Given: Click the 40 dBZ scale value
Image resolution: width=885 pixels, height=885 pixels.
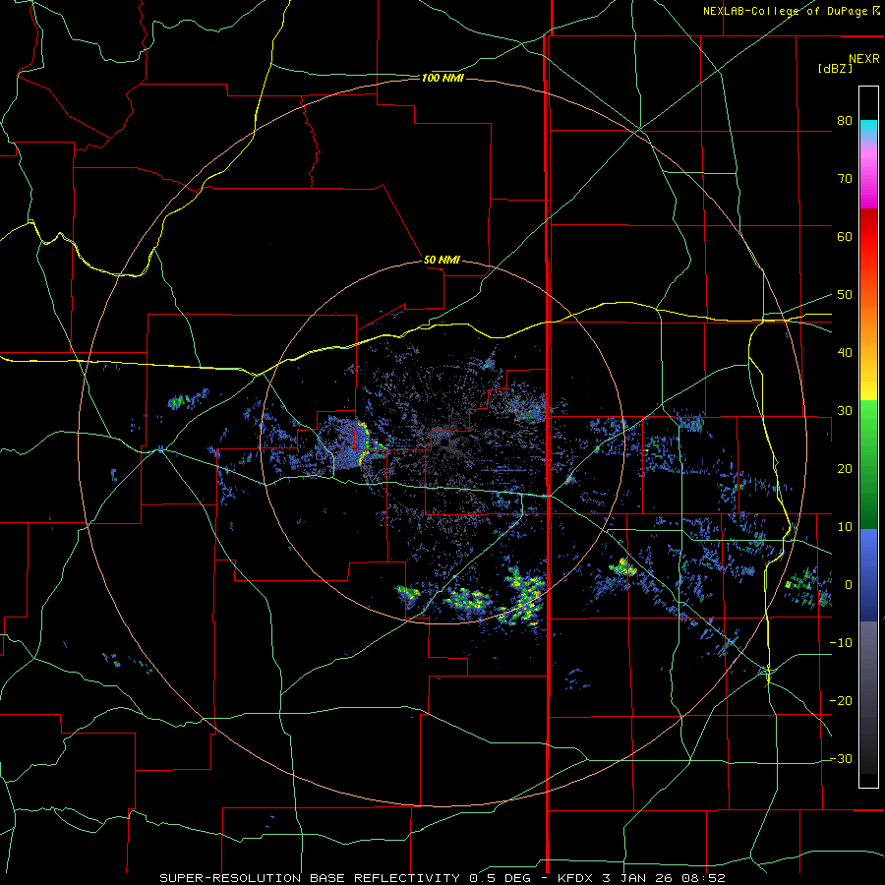Looking at the screenshot, I should tap(845, 353).
